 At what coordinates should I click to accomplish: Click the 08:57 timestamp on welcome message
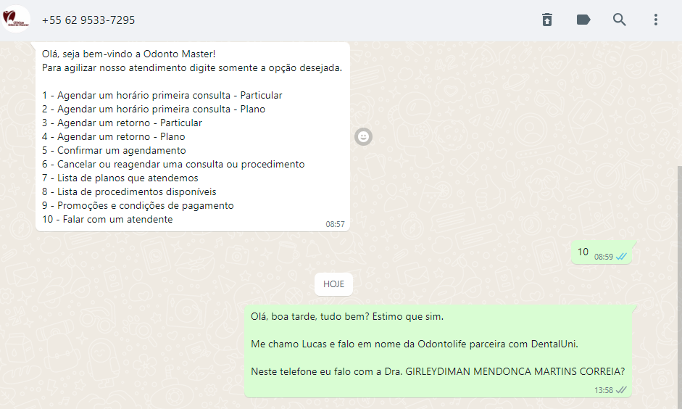(335, 224)
